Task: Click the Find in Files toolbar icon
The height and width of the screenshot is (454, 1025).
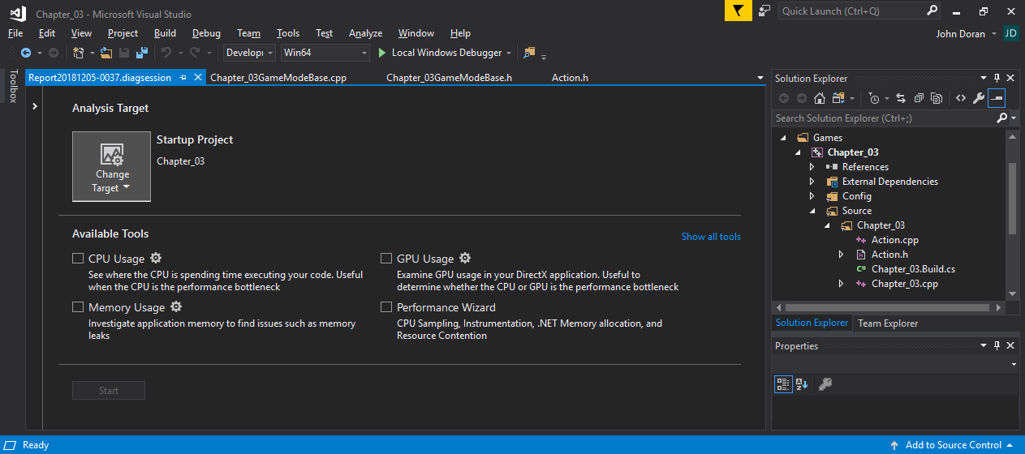Action: [530, 53]
